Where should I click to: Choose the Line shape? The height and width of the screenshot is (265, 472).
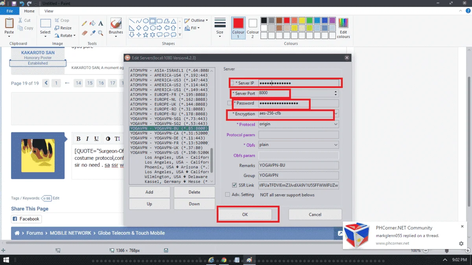point(132,21)
